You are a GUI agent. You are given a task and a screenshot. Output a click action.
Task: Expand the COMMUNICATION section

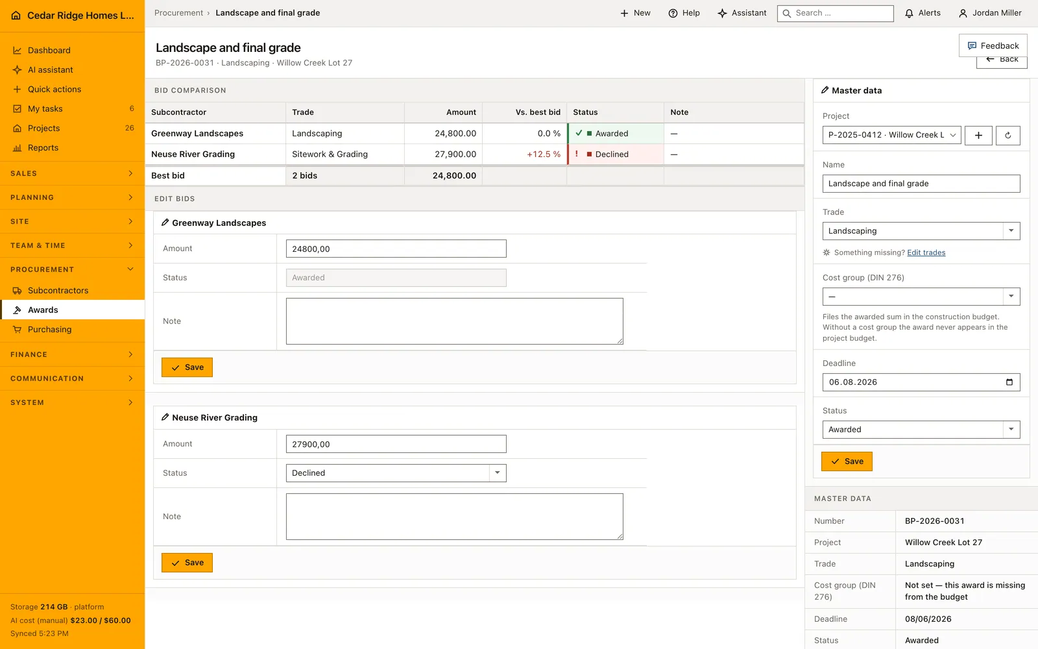(72, 378)
